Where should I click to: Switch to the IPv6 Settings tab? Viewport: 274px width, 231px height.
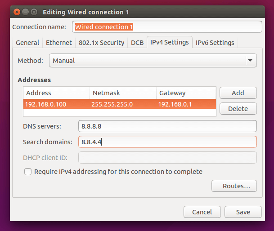215,43
